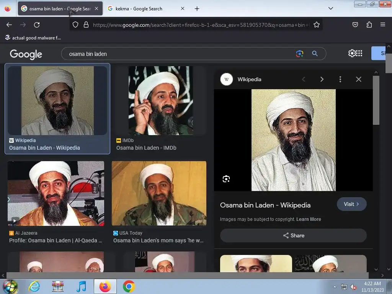The height and width of the screenshot is (294, 392).
Task: Open the Firefox hamburger application menu
Action: click(382, 24)
